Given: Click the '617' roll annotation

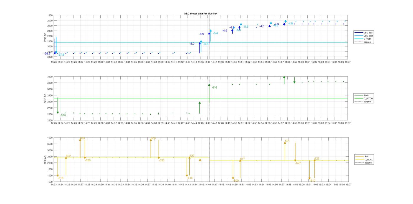Looking at the screenshot, I should 242,159.
